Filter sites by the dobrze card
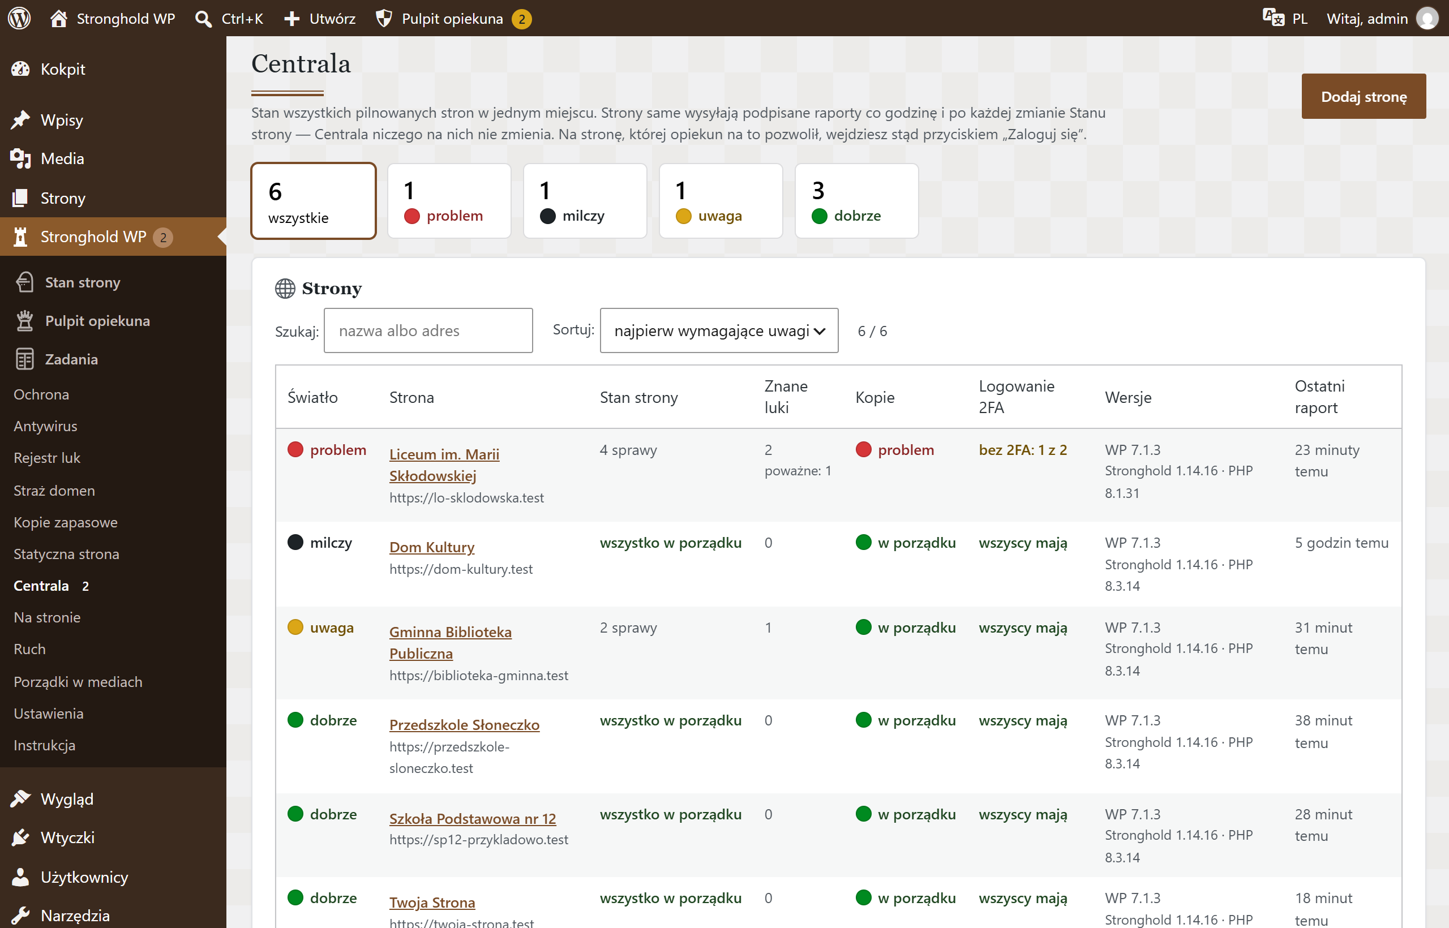The height and width of the screenshot is (928, 1449). tap(856, 201)
